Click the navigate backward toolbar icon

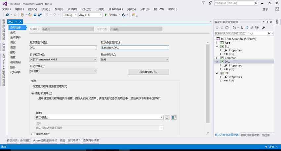7,15
